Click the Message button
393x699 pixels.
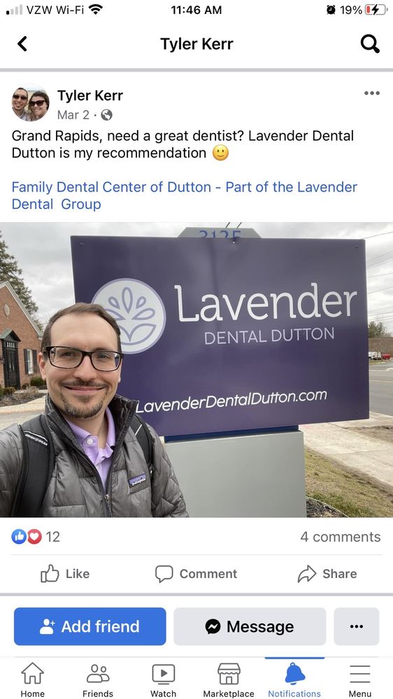(250, 626)
